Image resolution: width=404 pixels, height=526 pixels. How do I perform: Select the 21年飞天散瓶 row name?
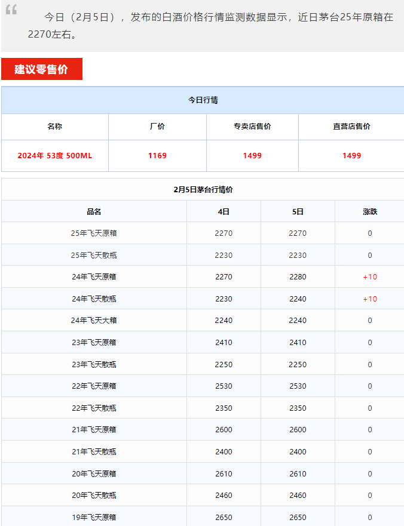[94, 452]
